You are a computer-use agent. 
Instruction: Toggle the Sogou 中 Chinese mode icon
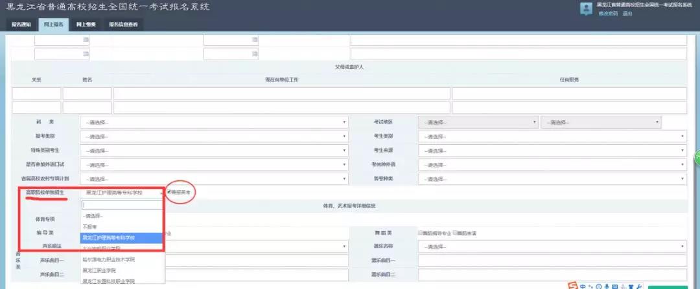[x=583, y=285]
